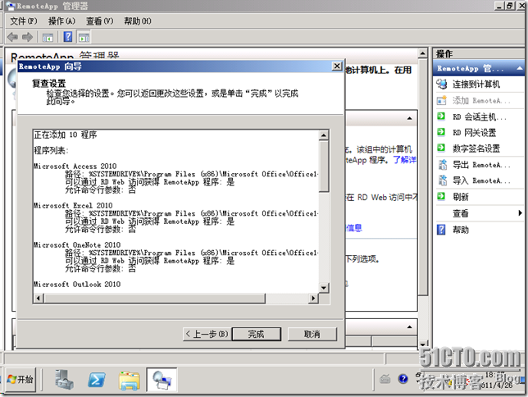Collapse the RemoteApp 管理器 actions header
The image size is (528, 397).
[520, 68]
